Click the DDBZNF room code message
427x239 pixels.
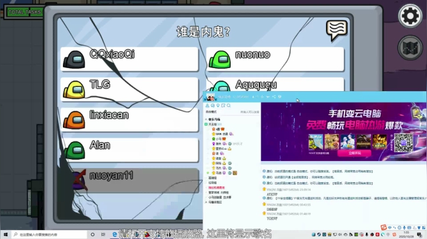[x=272, y=209]
